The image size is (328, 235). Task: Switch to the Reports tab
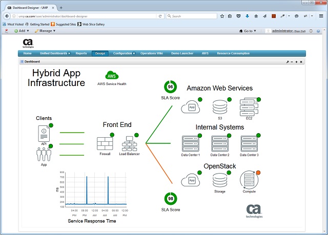[81, 53]
